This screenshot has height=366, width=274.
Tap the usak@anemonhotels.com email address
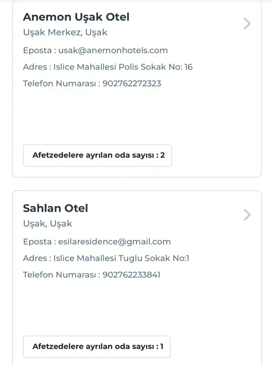[113, 50]
